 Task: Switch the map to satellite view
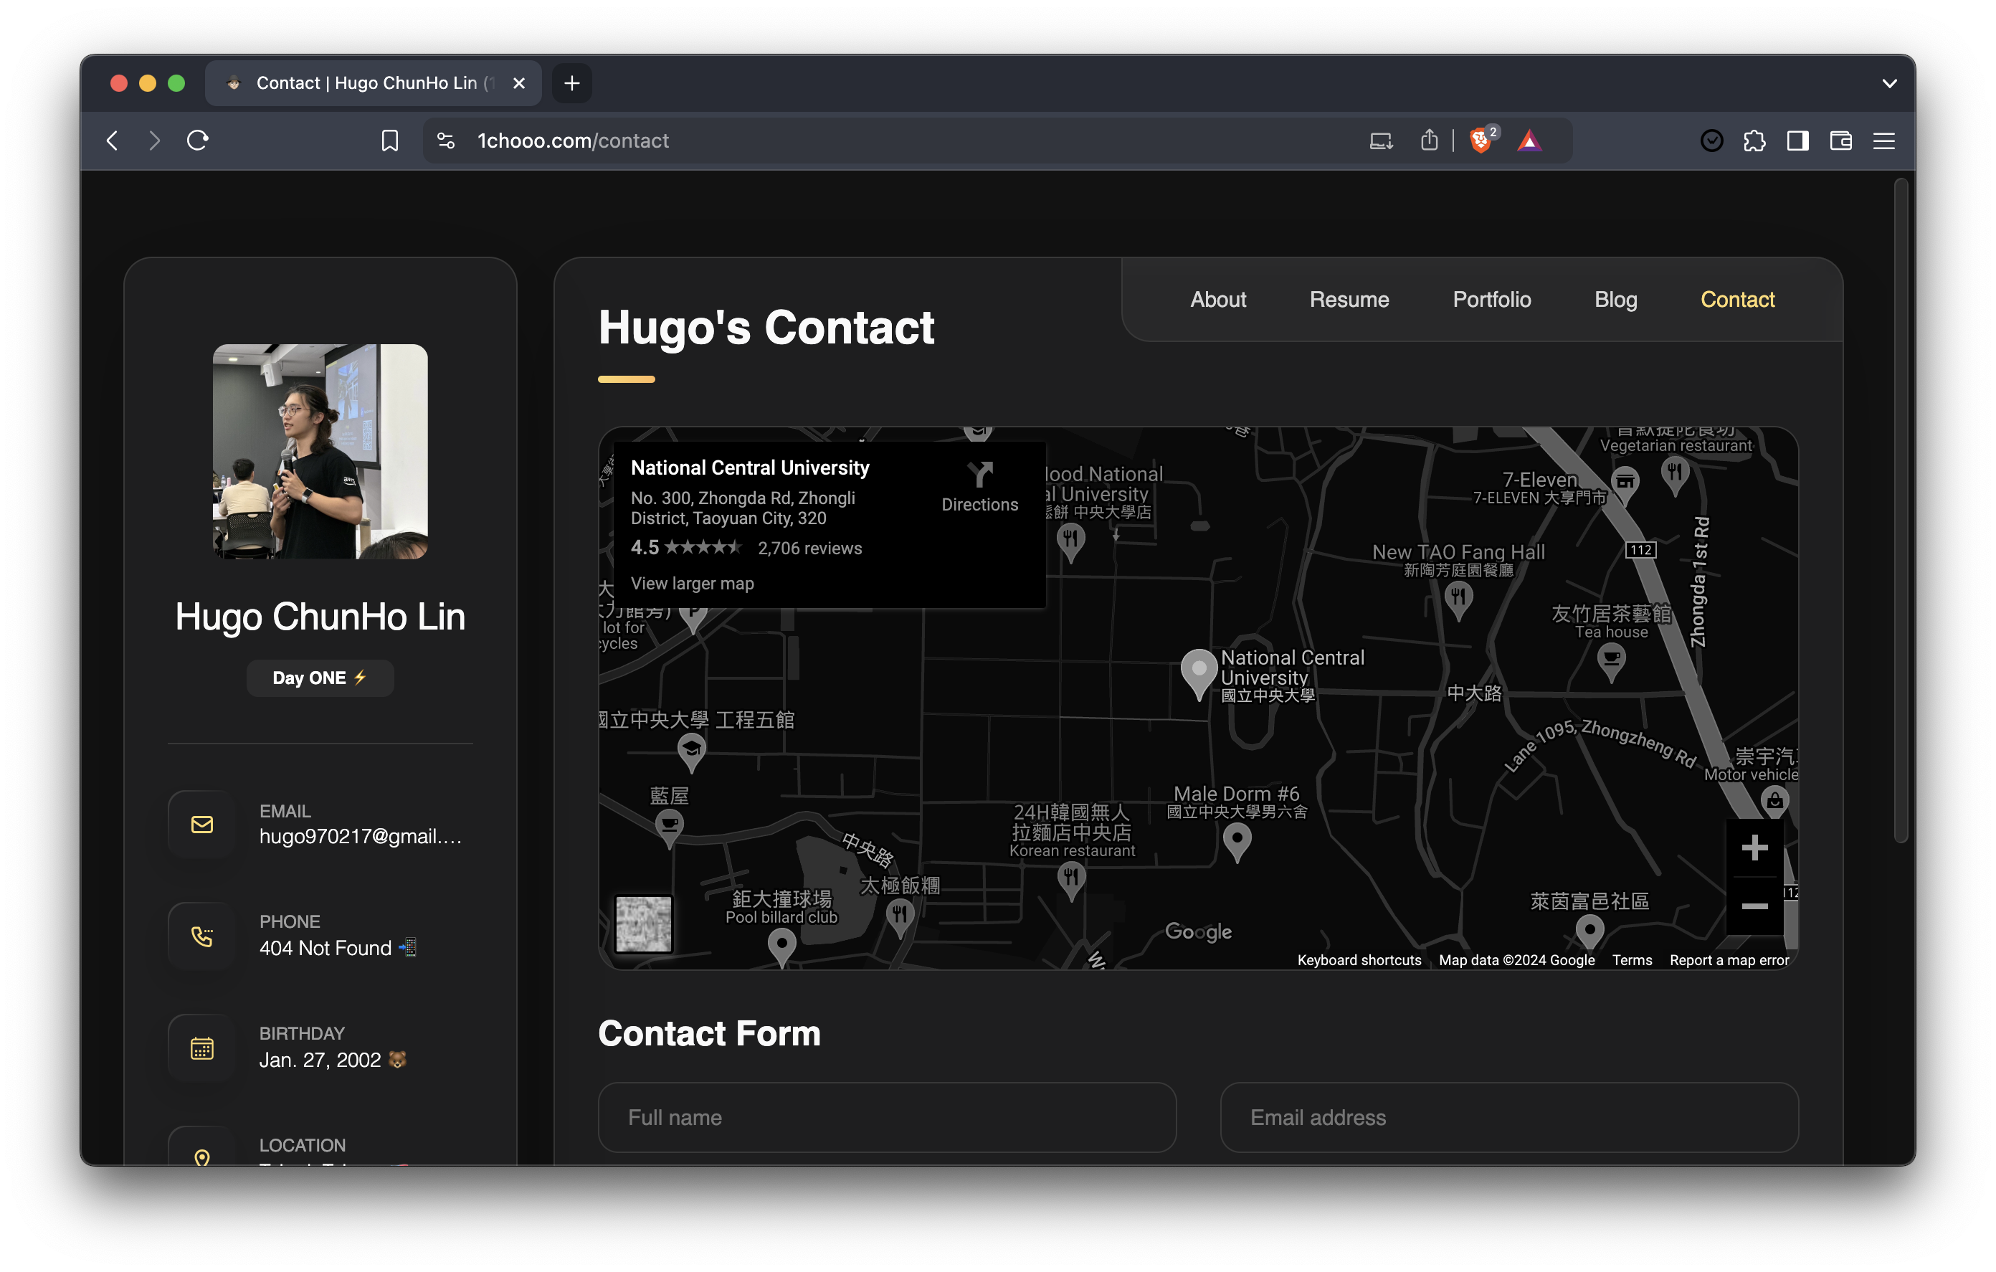click(643, 923)
